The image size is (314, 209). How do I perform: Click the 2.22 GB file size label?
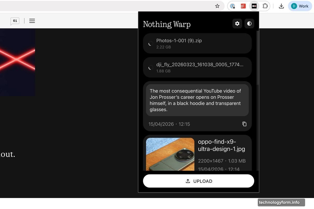pyautogui.click(x=164, y=47)
